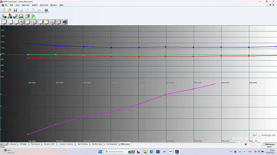Switch to the Color temperature tab

click(112, 144)
